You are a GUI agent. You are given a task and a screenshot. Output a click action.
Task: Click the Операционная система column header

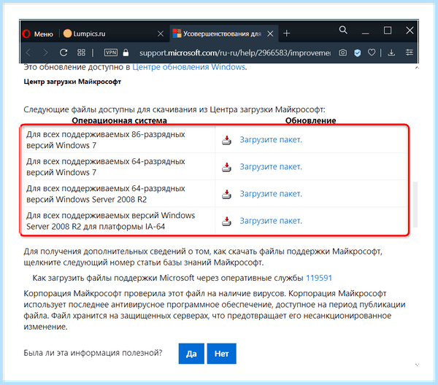tap(119, 120)
